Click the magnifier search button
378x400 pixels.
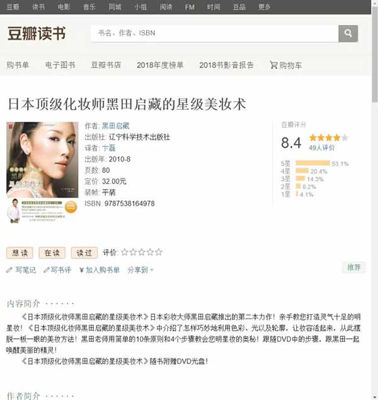click(348, 33)
